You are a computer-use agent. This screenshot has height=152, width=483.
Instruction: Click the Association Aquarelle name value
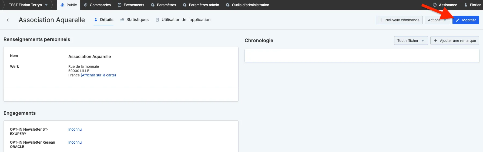(90, 56)
